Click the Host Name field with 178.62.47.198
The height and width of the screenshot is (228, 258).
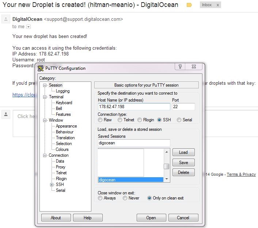[x=134, y=107]
